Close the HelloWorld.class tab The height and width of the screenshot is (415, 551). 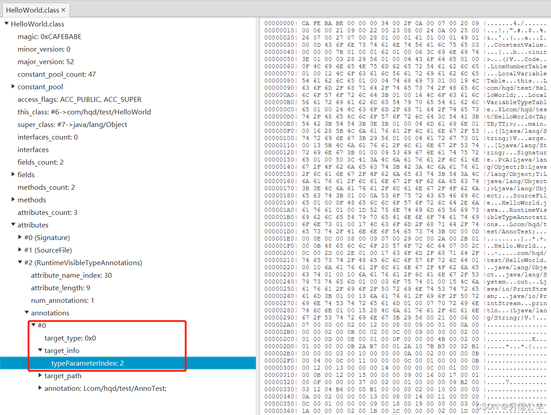pos(63,10)
